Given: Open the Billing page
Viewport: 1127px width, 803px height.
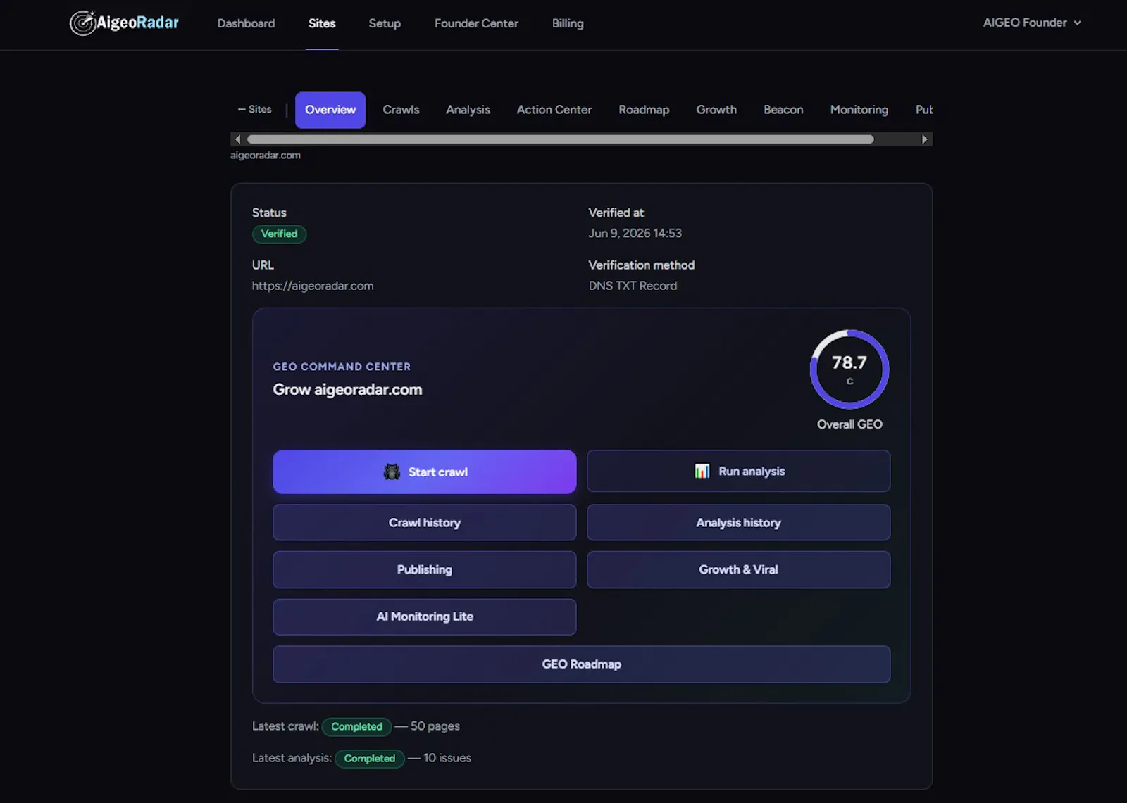Looking at the screenshot, I should click(x=568, y=23).
